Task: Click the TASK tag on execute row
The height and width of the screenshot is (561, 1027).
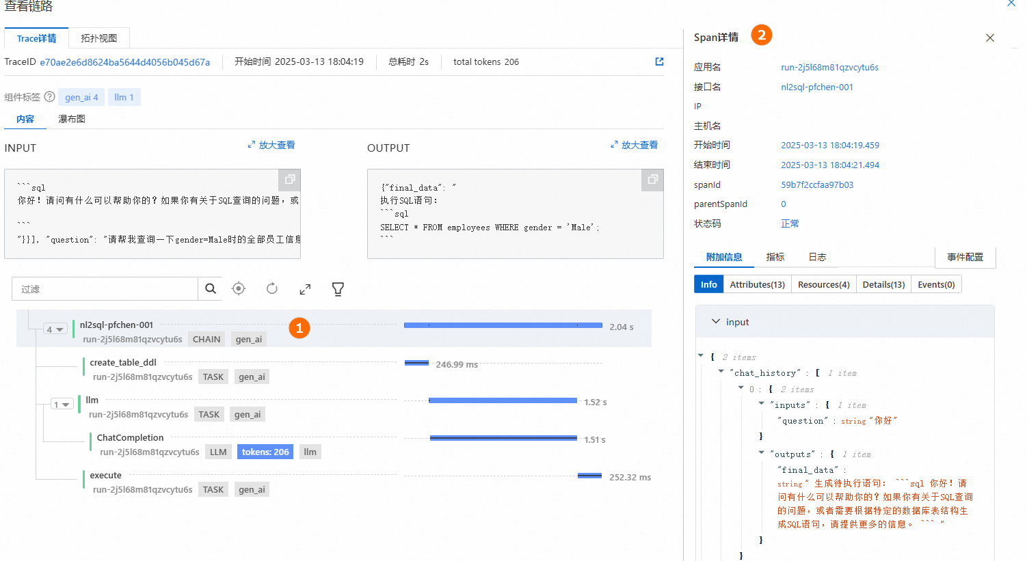Action: click(213, 489)
